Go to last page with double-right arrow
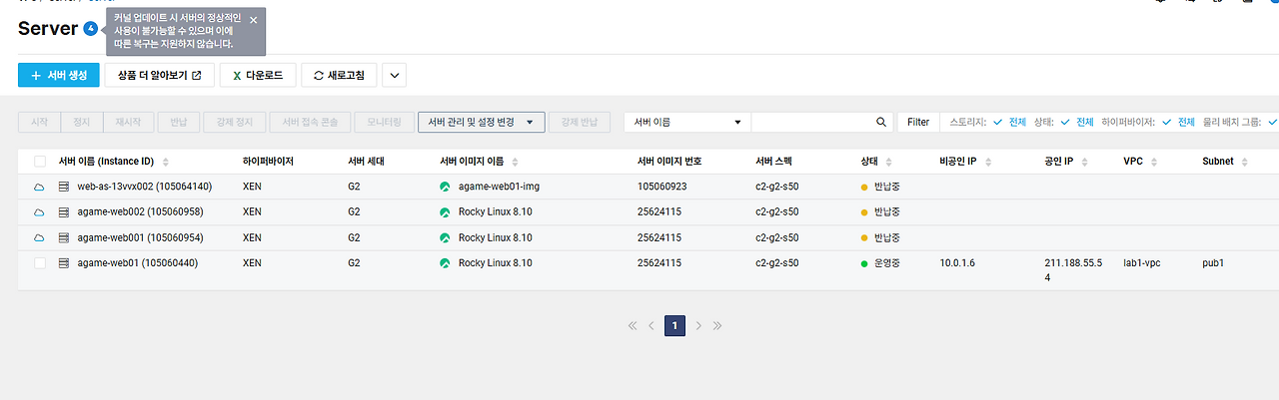Viewport: 1279px width, 400px height. click(x=717, y=325)
